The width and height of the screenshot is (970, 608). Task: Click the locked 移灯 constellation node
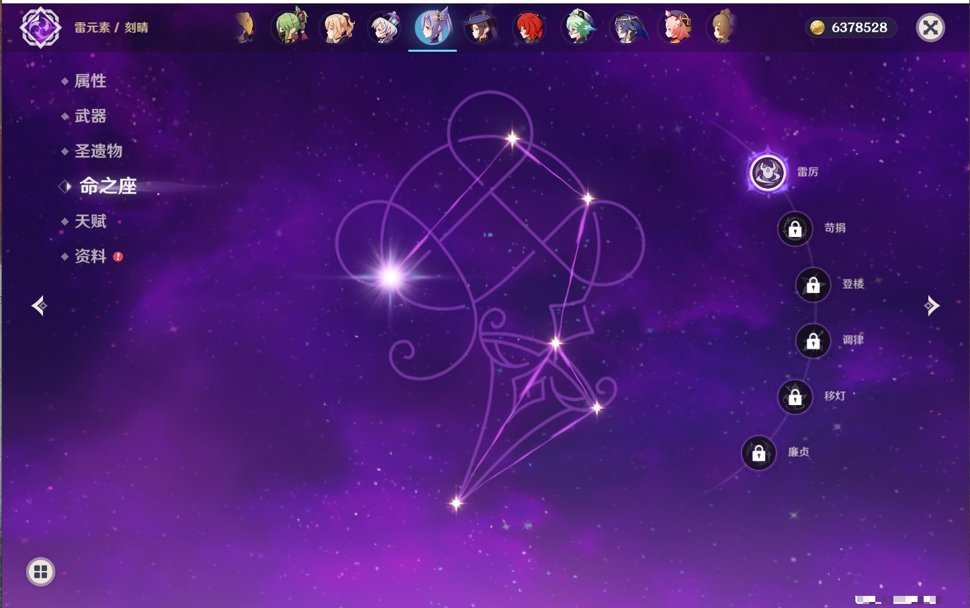[x=795, y=397]
